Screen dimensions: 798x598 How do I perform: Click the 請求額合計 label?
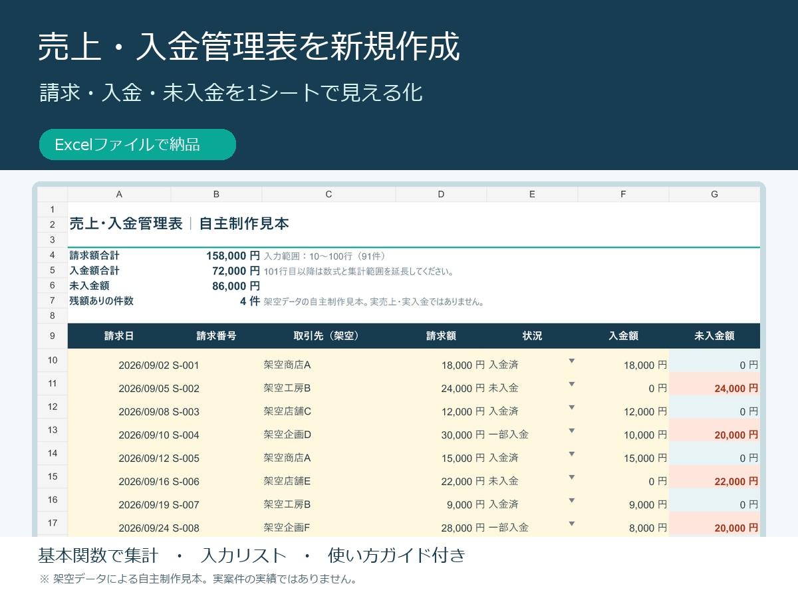tap(94, 255)
